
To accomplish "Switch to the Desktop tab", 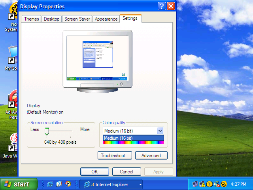I will click(x=52, y=19).
